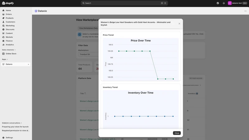This screenshot has width=249, height=140.
Task: Open the Sidekick icon in top bar
Action: (218, 3)
